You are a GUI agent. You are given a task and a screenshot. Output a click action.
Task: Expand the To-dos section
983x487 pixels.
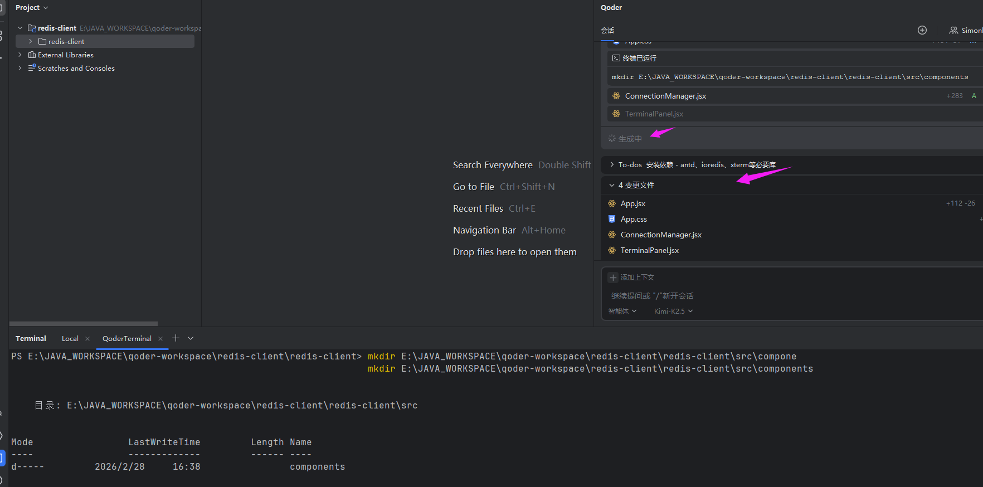[612, 165]
